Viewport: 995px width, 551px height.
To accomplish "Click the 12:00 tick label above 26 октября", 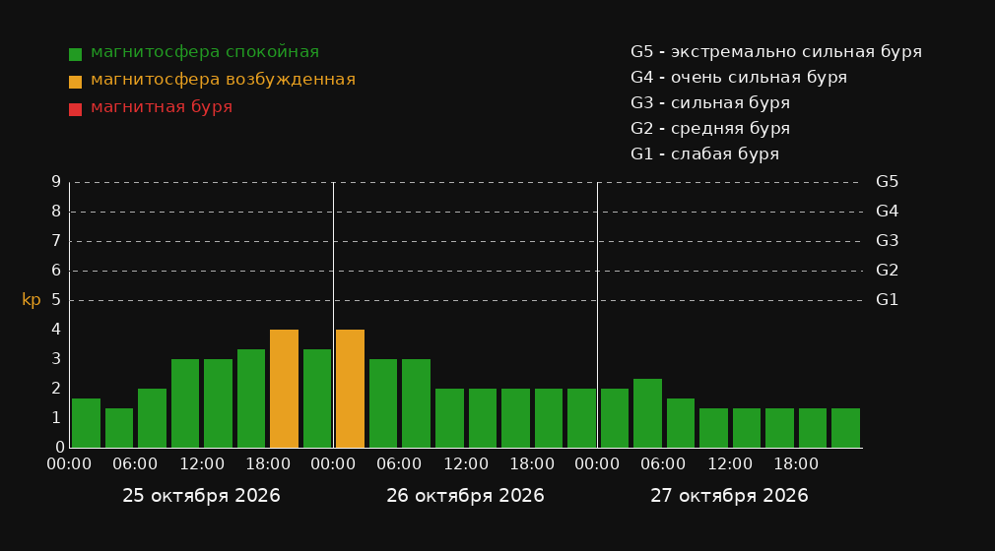I will click(466, 464).
